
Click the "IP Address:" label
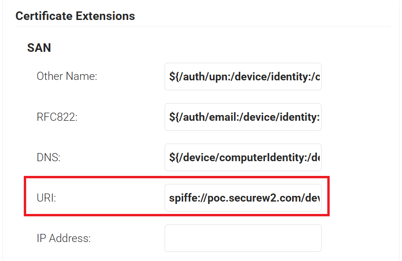click(64, 239)
